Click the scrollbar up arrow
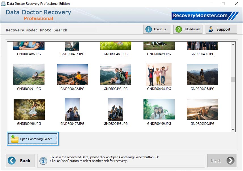The image size is (243, 171). coord(233,44)
